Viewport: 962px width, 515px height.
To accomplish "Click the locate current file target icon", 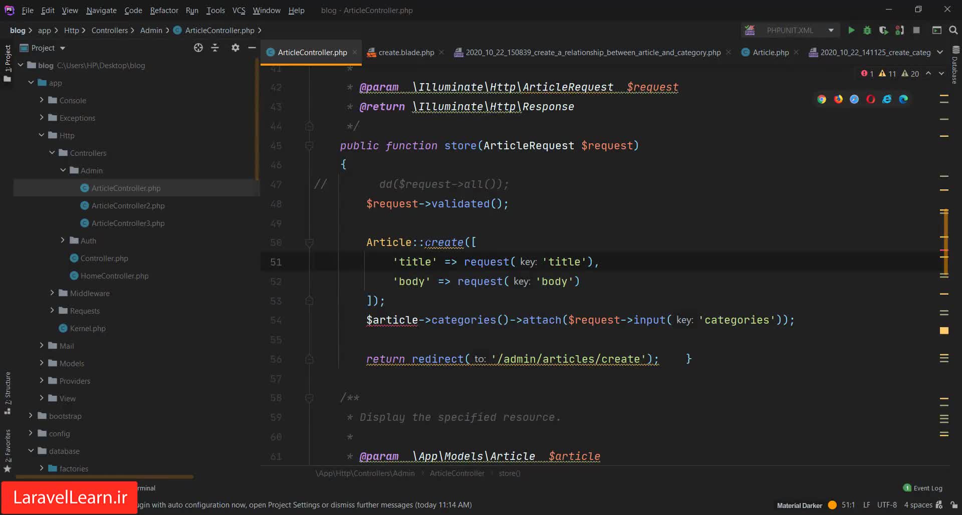I will [198, 48].
